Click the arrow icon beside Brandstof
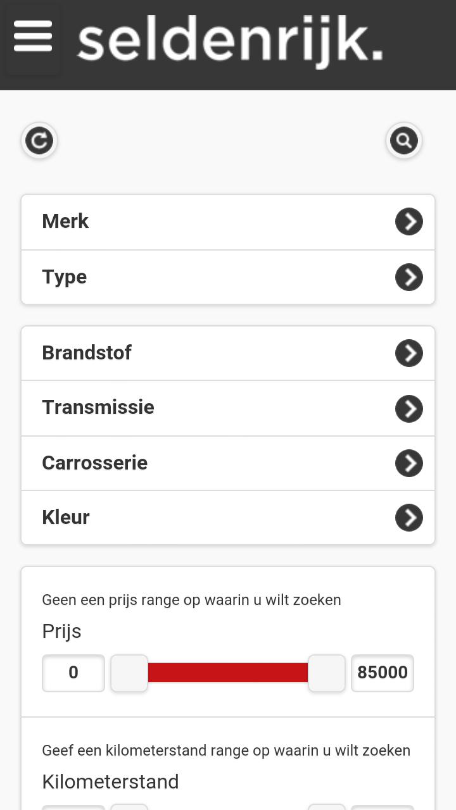 (x=409, y=353)
